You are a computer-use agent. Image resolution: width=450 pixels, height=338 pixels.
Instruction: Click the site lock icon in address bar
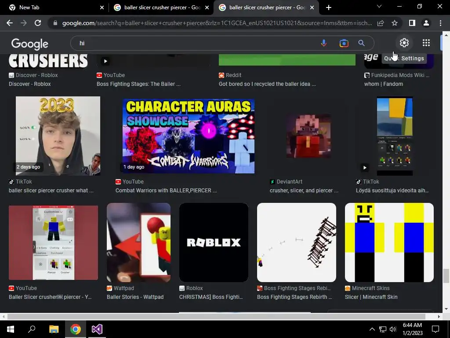click(55, 23)
